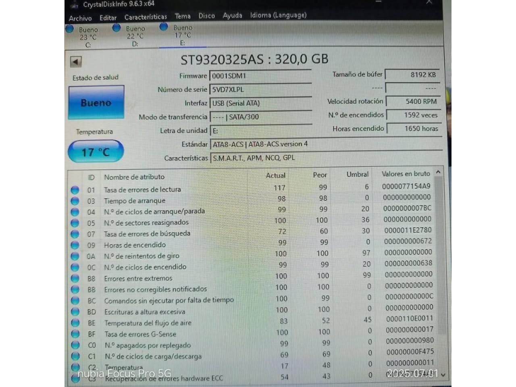Viewport: 516px width, 387px height.
Task: Click status icon for Errores entre extremos
Action: coord(75,279)
